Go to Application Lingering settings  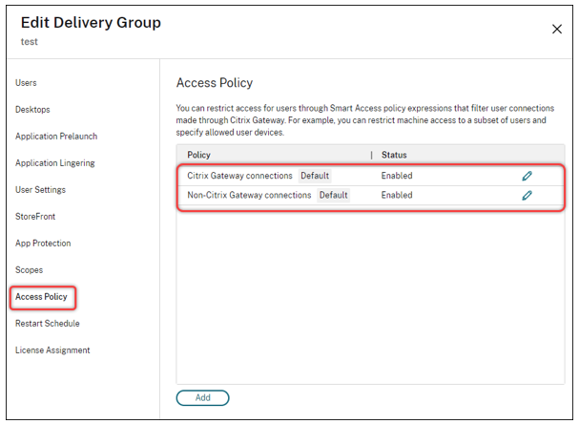click(55, 163)
